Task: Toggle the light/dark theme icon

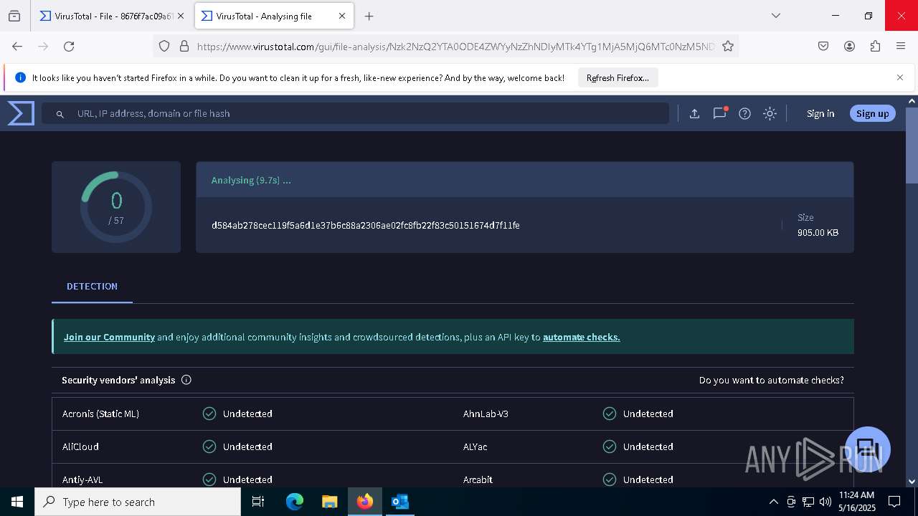Action: click(770, 113)
